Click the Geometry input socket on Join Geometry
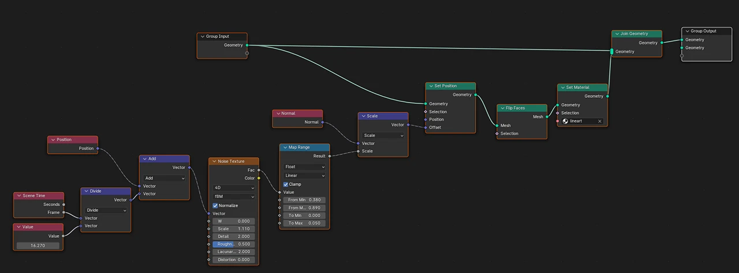This screenshot has width=739, height=273. click(612, 52)
